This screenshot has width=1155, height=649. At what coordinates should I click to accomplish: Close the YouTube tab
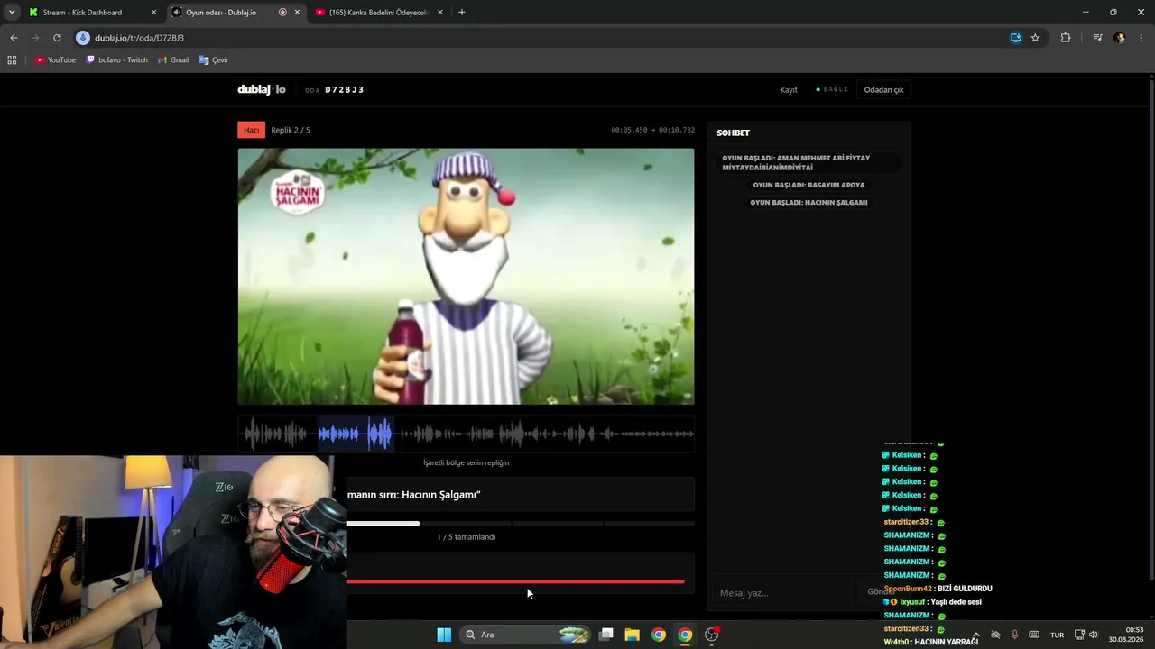[440, 13]
